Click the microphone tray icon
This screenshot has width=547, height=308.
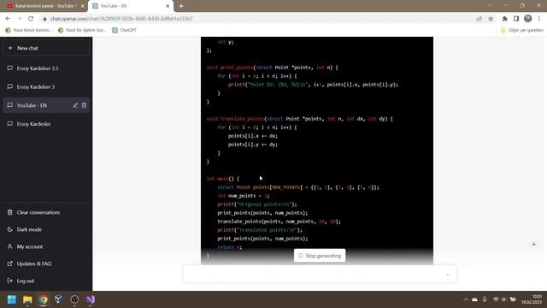coord(485,299)
